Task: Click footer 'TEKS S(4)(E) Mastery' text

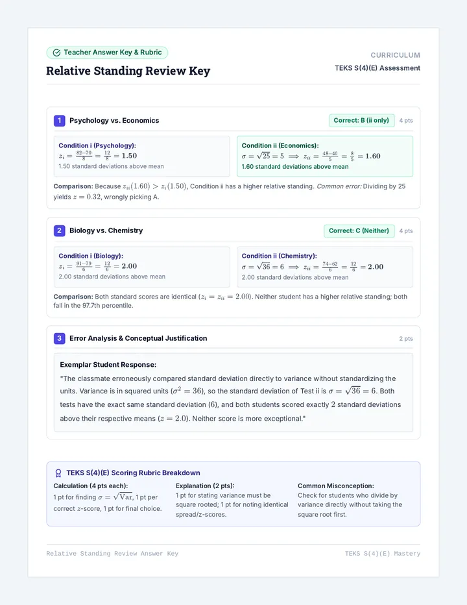Action: [x=383, y=554]
